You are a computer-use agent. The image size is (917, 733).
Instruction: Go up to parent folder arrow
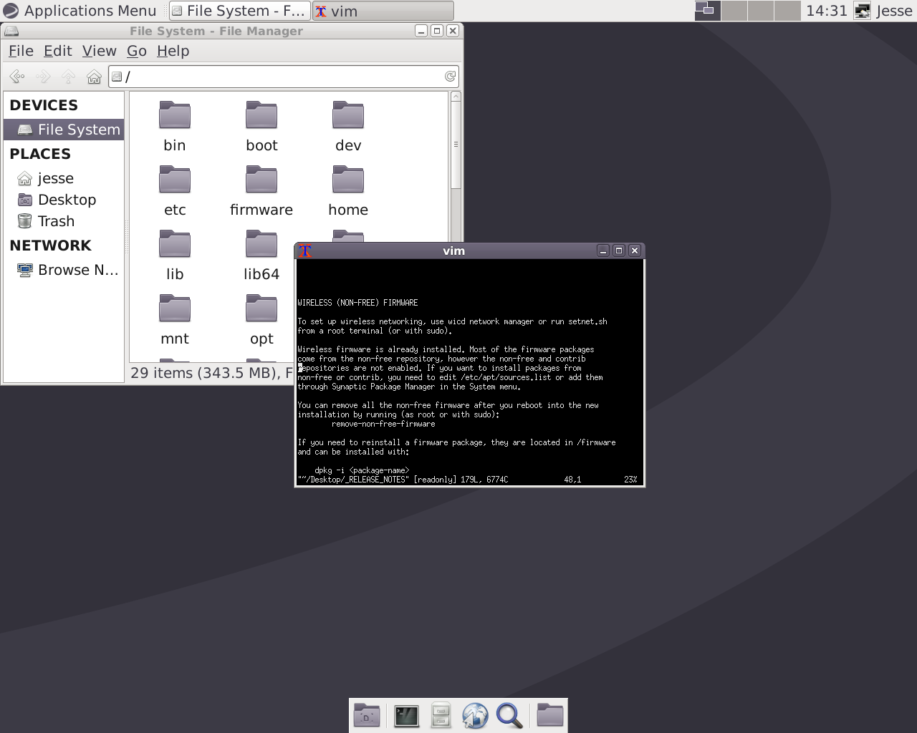click(x=69, y=77)
